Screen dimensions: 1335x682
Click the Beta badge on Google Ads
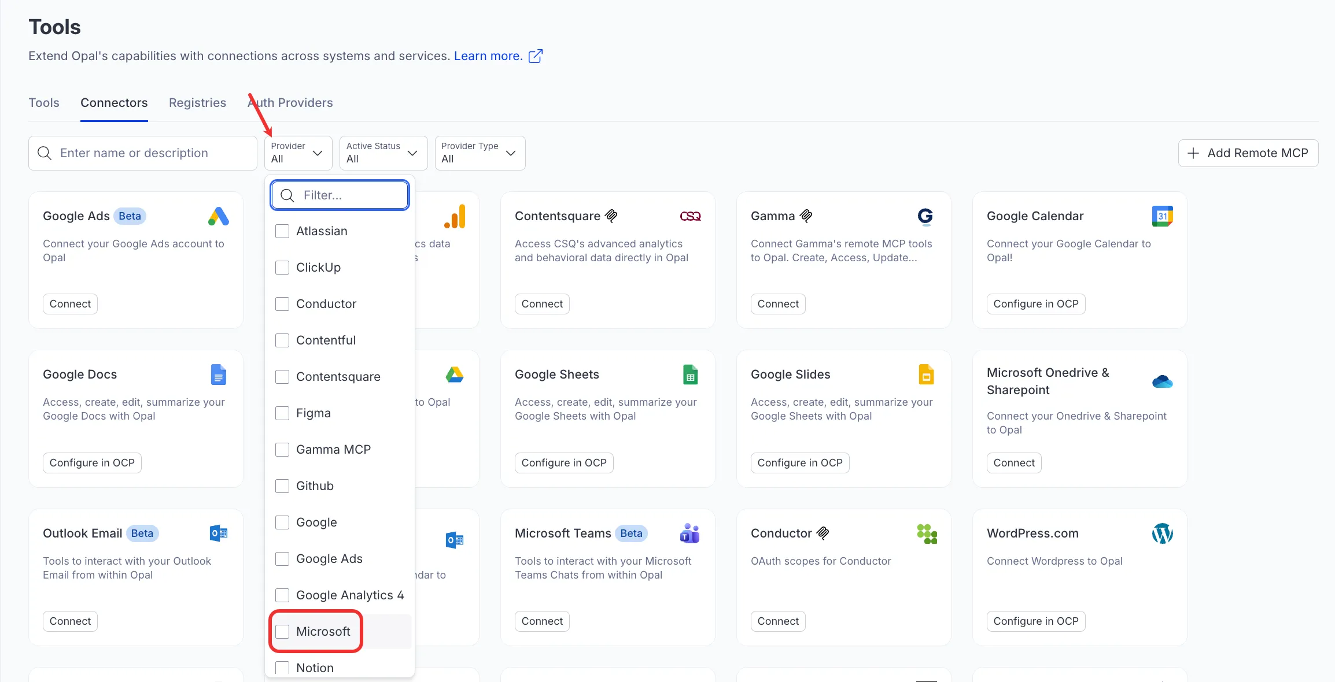[130, 216]
